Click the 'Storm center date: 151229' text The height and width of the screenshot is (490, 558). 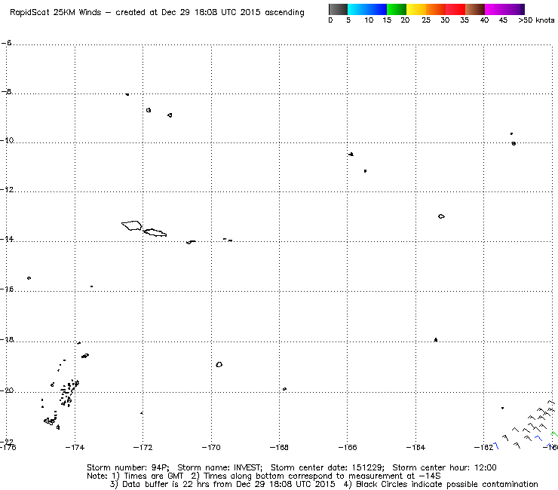(327, 467)
